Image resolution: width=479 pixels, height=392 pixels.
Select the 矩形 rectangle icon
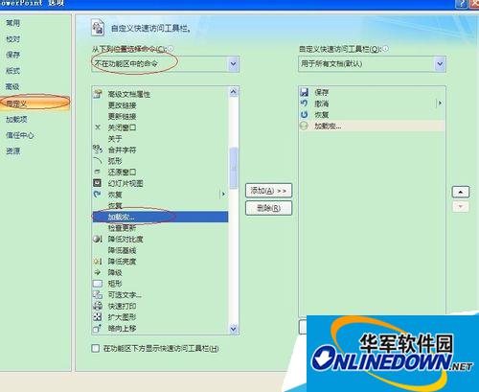click(98, 284)
